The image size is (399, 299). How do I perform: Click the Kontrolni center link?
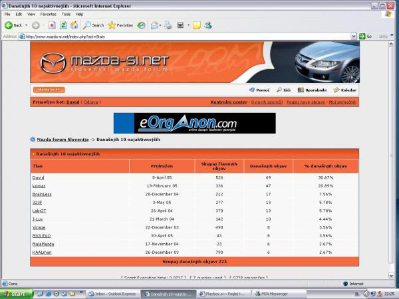tap(229, 102)
